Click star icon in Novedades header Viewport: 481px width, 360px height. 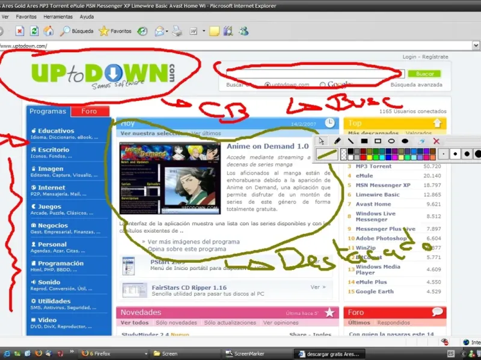point(329,313)
